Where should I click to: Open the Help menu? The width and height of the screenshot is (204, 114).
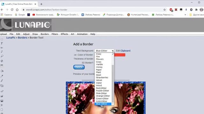(x=93, y=34)
